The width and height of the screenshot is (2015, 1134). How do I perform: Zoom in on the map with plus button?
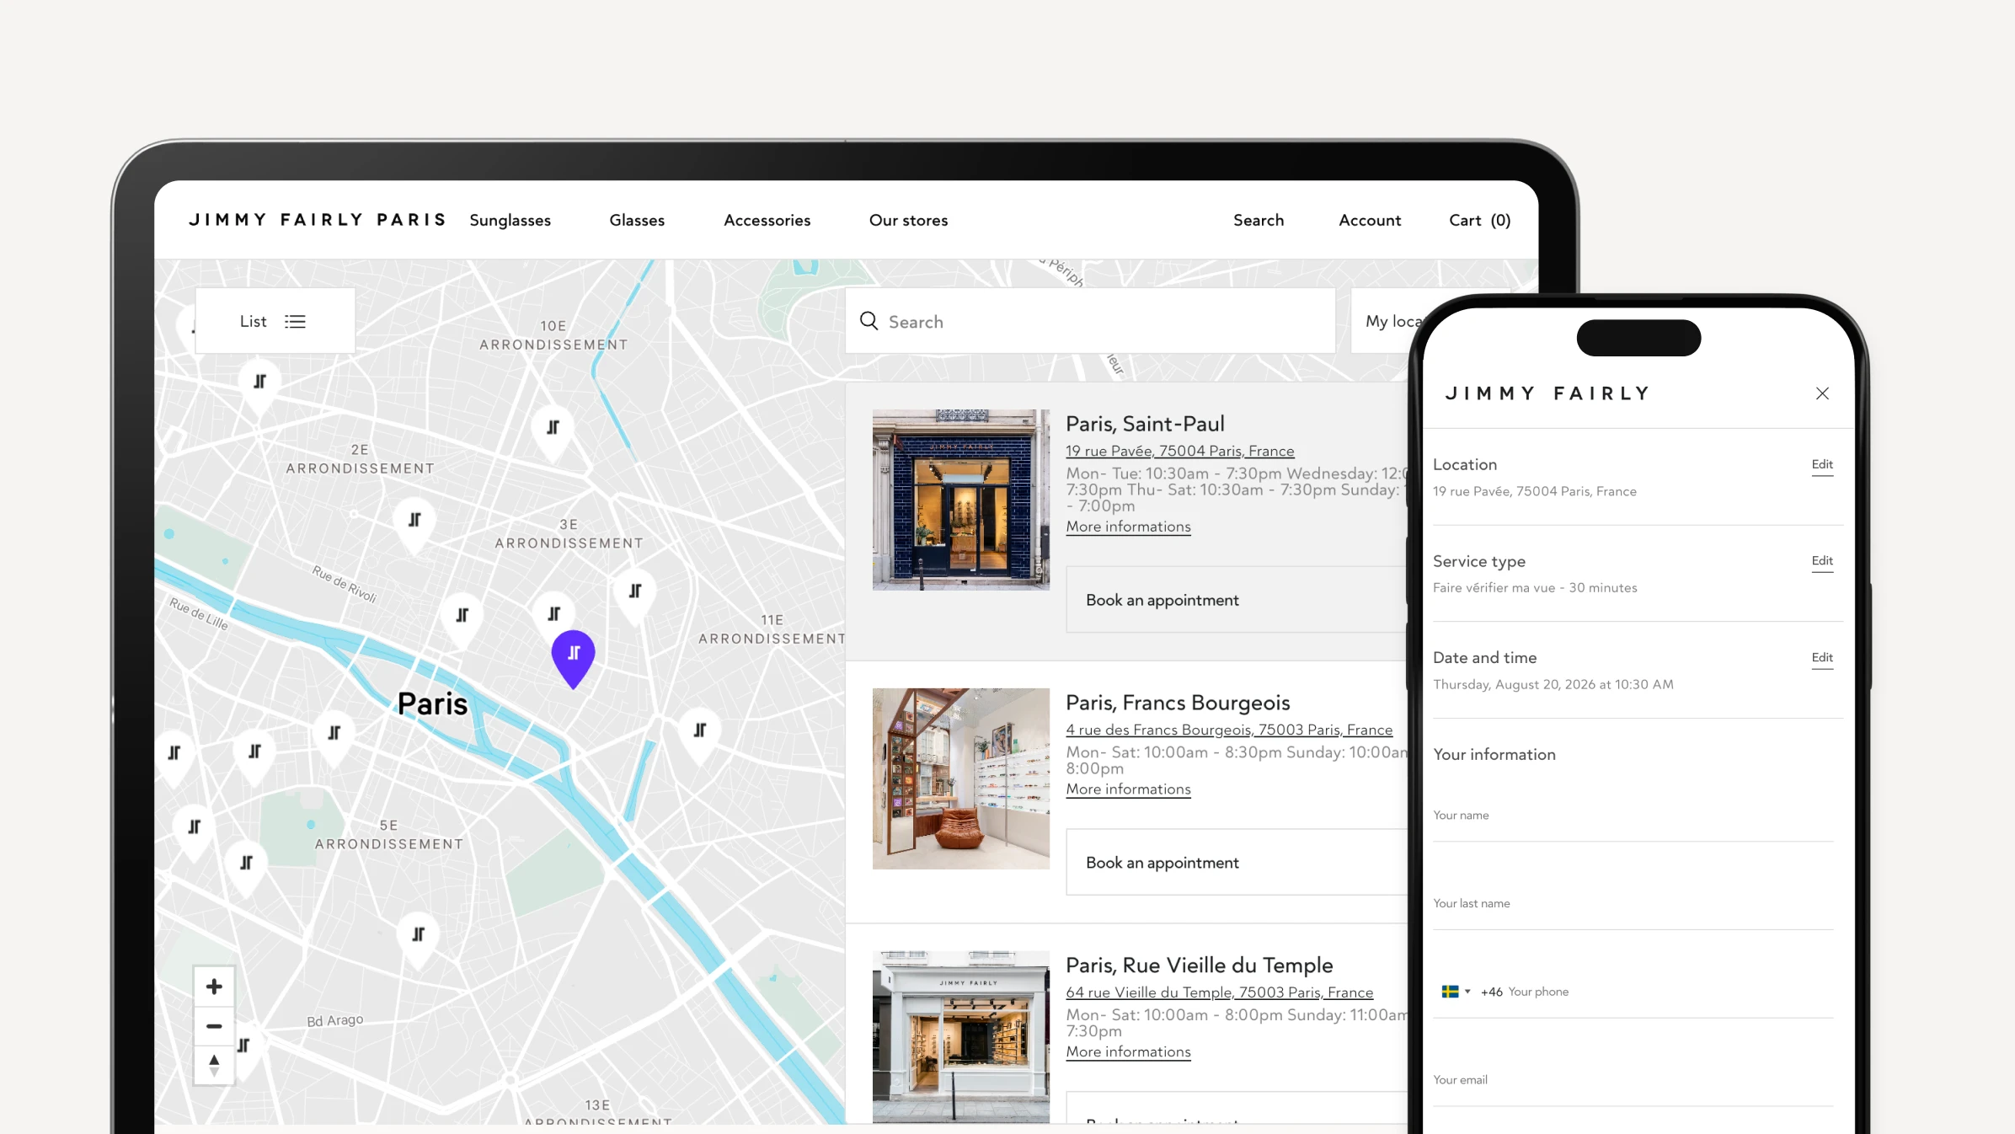(x=214, y=987)
